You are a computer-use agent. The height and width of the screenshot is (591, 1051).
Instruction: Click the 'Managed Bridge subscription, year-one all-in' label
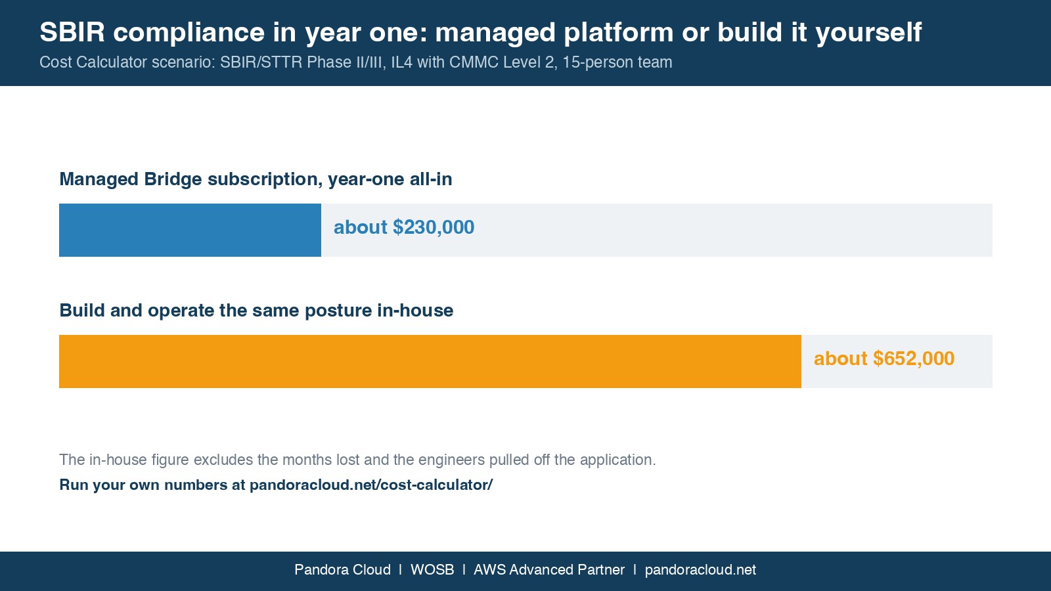[x=256, y=179]
